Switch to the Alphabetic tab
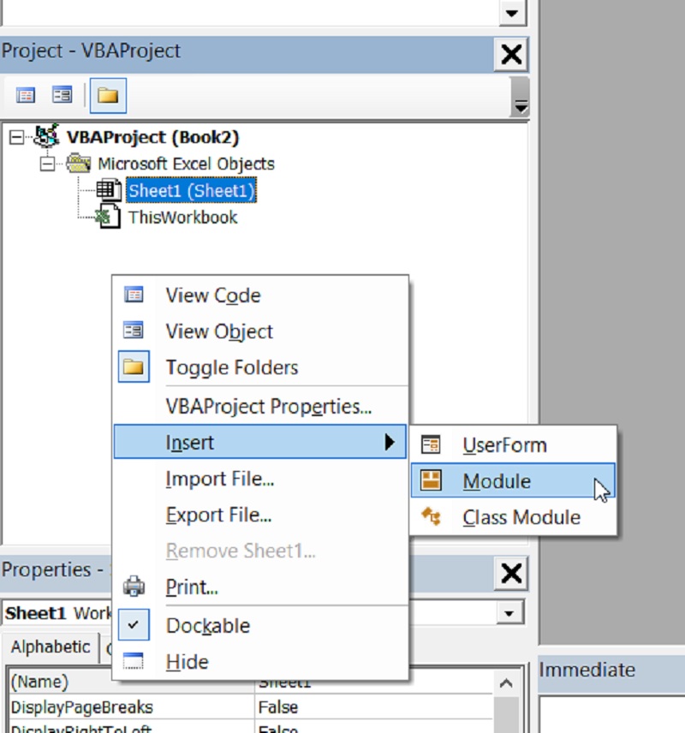The height and width of the screenshot is (733, 685). 50,647
